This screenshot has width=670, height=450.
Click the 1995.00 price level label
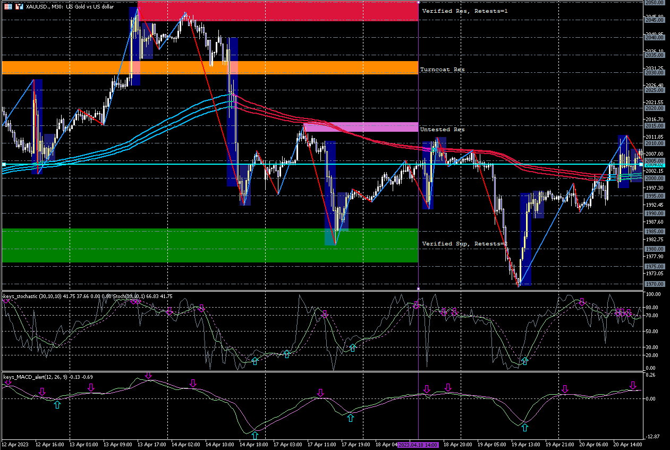656,196
